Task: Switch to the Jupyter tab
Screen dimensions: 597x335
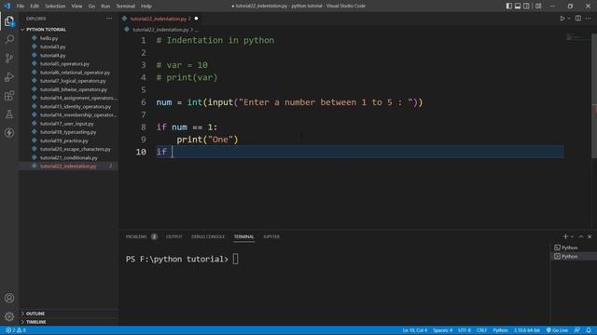Action: coord(271,236)
